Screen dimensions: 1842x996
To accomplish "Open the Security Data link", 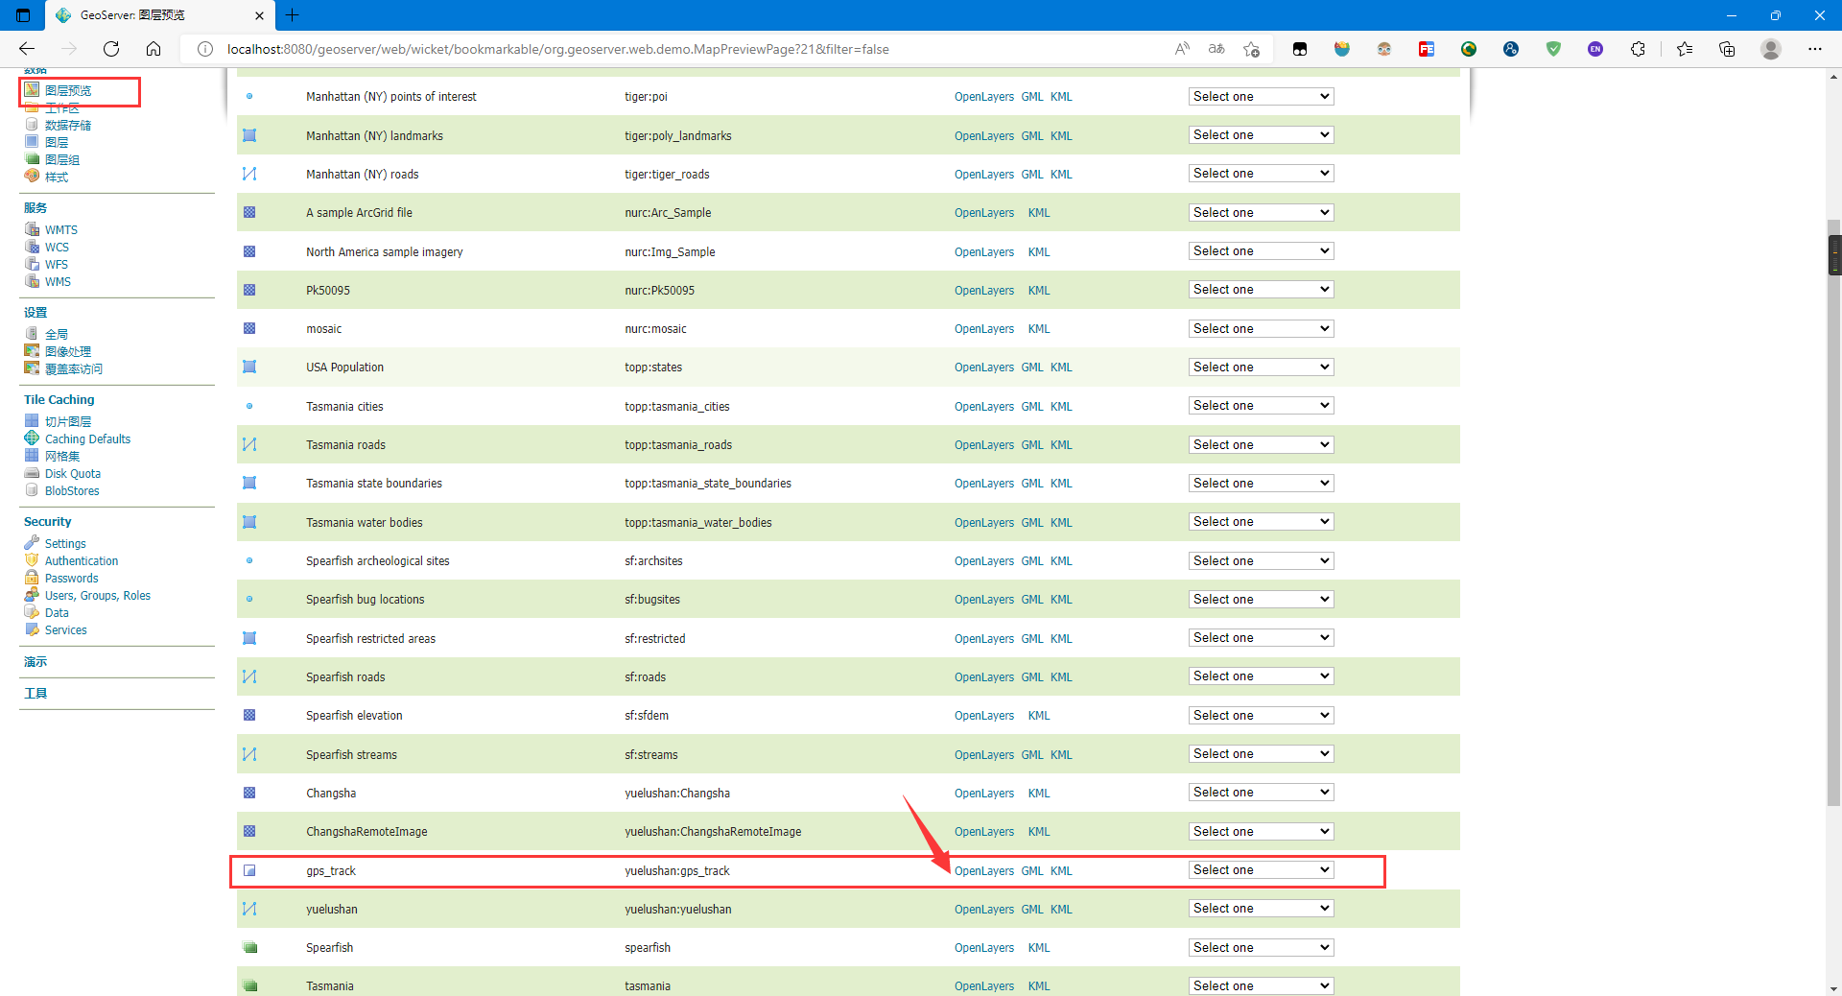I will click(x=57, y=612).
